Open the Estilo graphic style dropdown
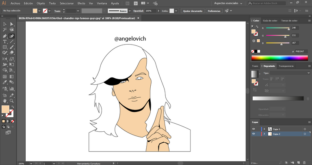Image resolution: width=312 pixels, height=165 pixels. point(176,11)
